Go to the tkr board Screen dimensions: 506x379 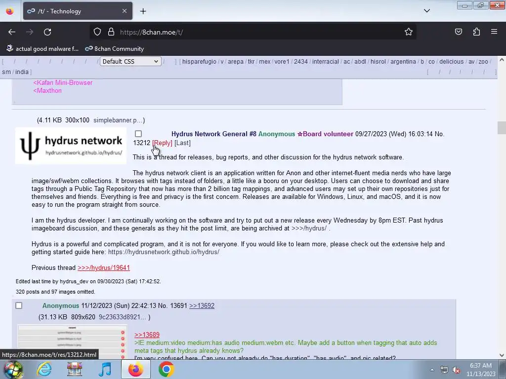[251, 62]
